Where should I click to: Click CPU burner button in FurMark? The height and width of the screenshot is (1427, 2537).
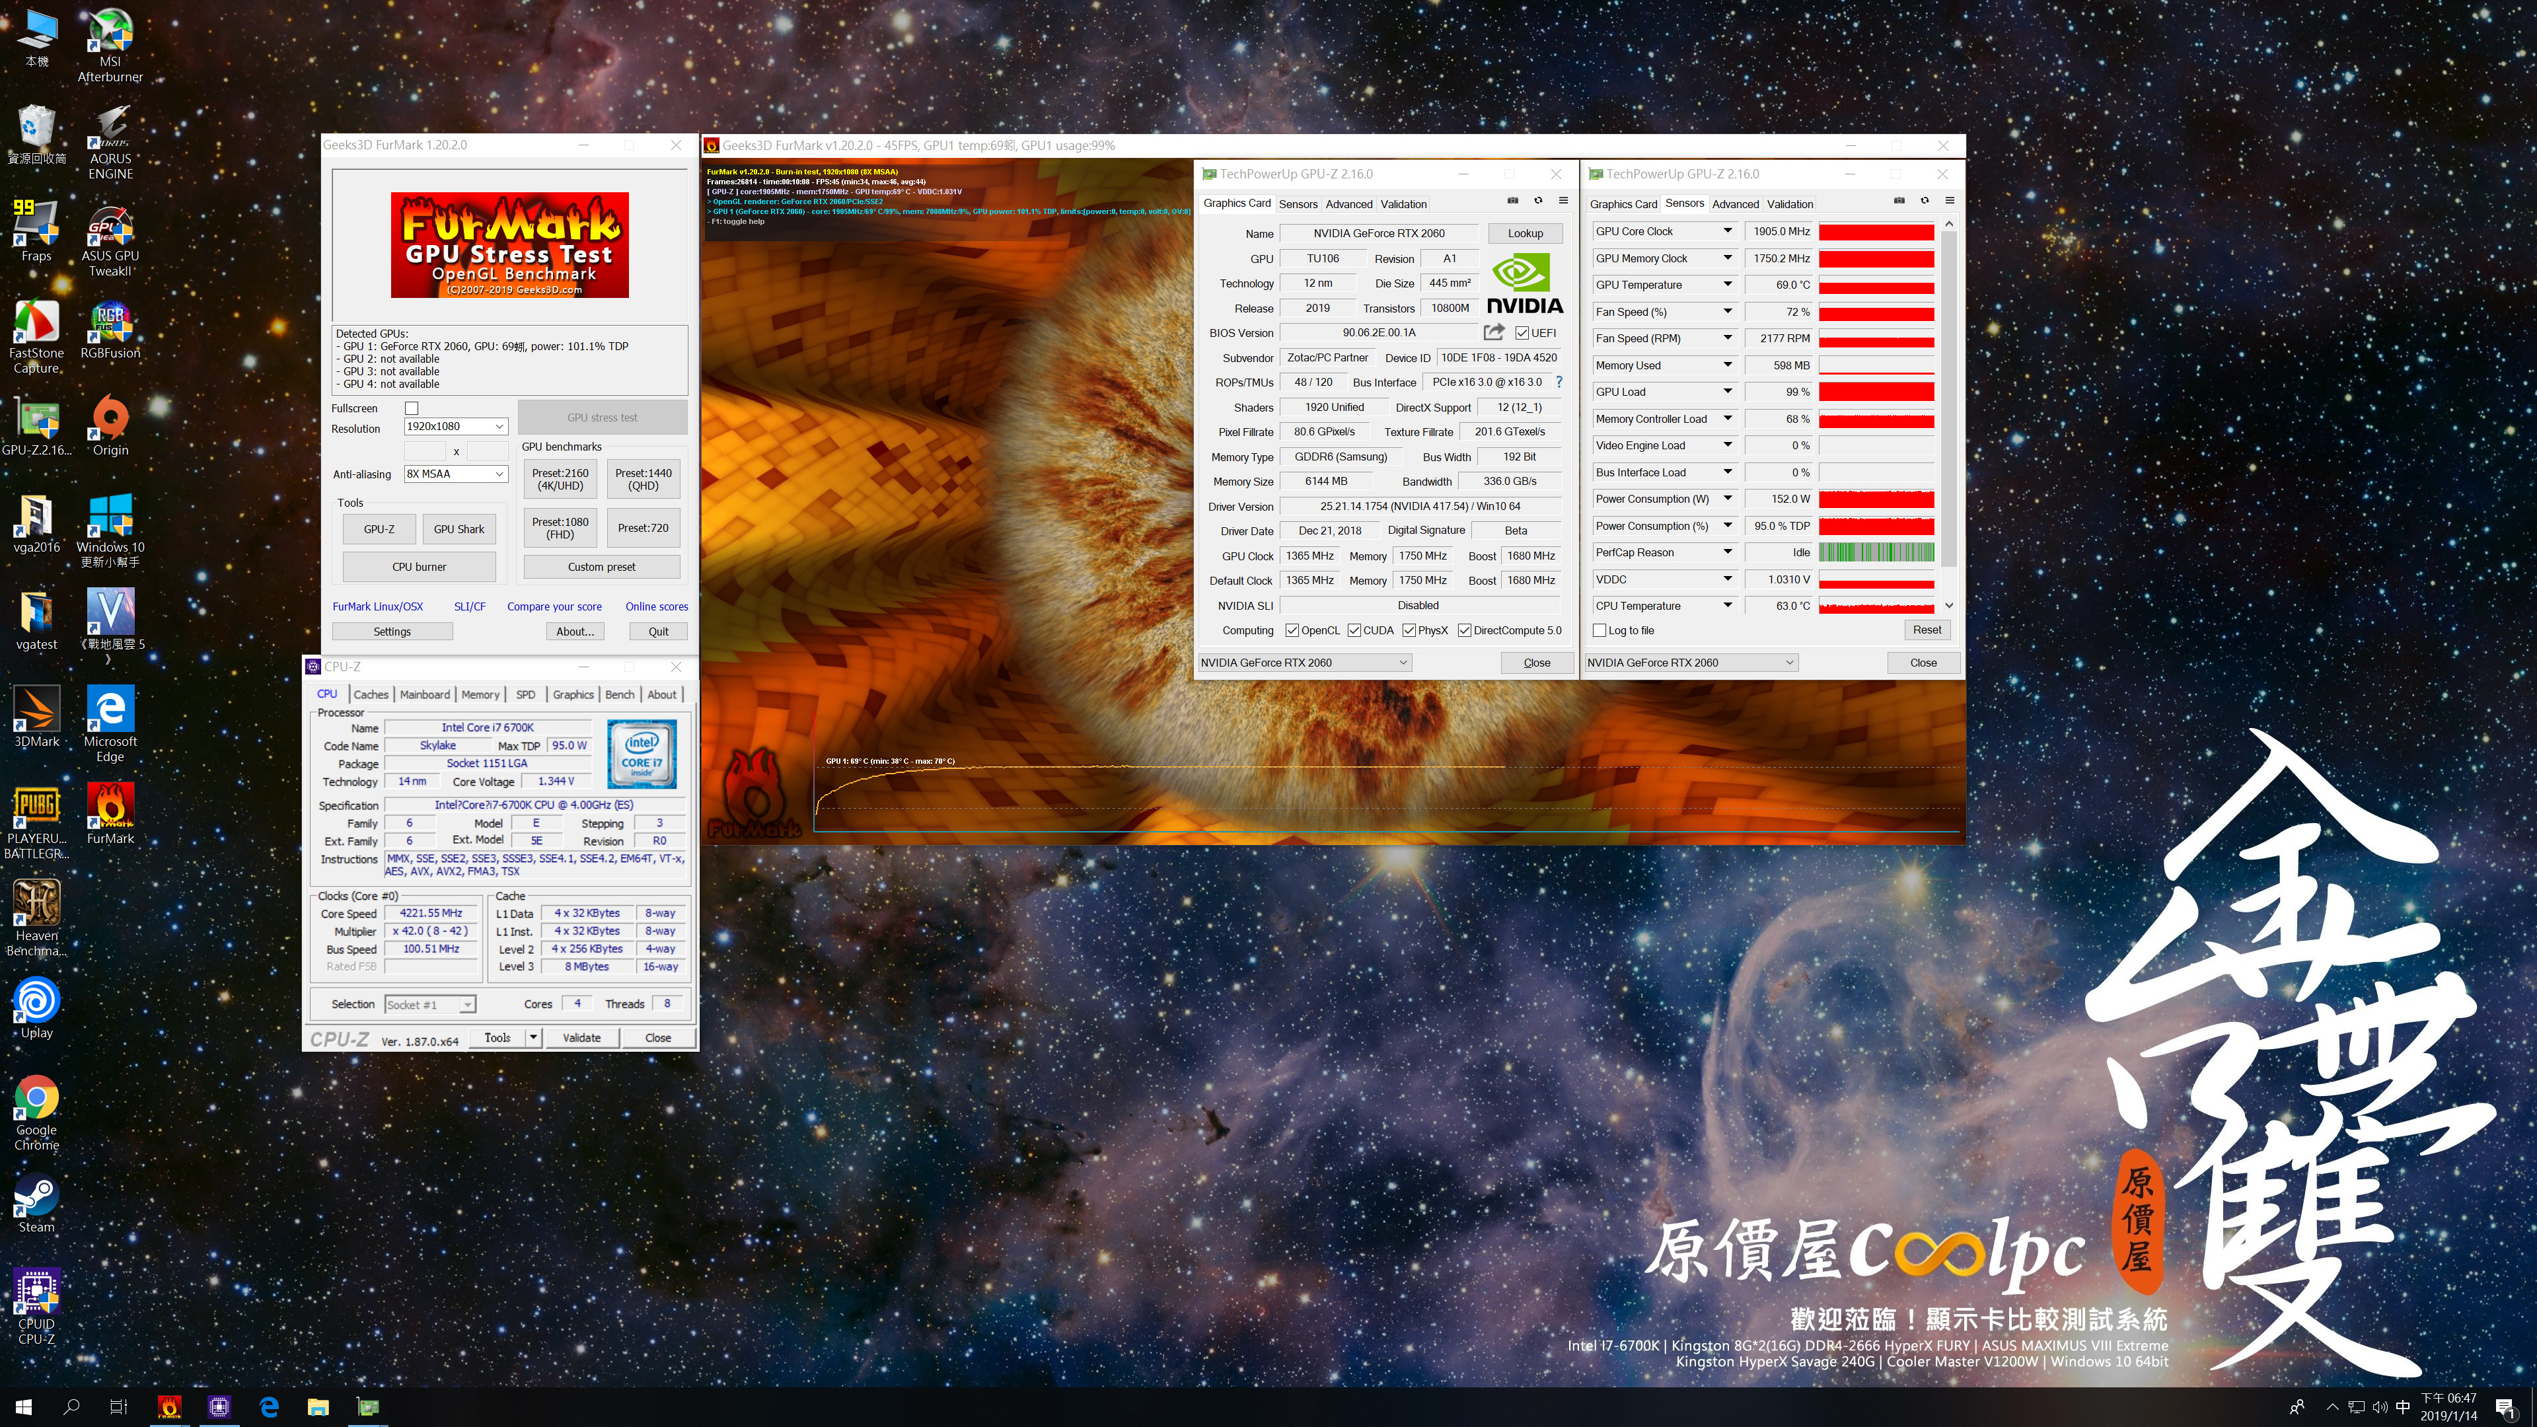pyautogui.click(x=419, y=566)
